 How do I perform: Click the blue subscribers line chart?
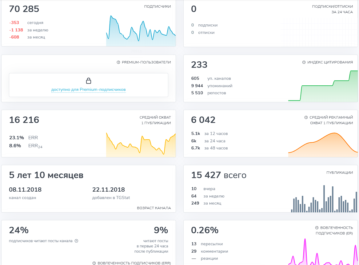tap(141, 31)
